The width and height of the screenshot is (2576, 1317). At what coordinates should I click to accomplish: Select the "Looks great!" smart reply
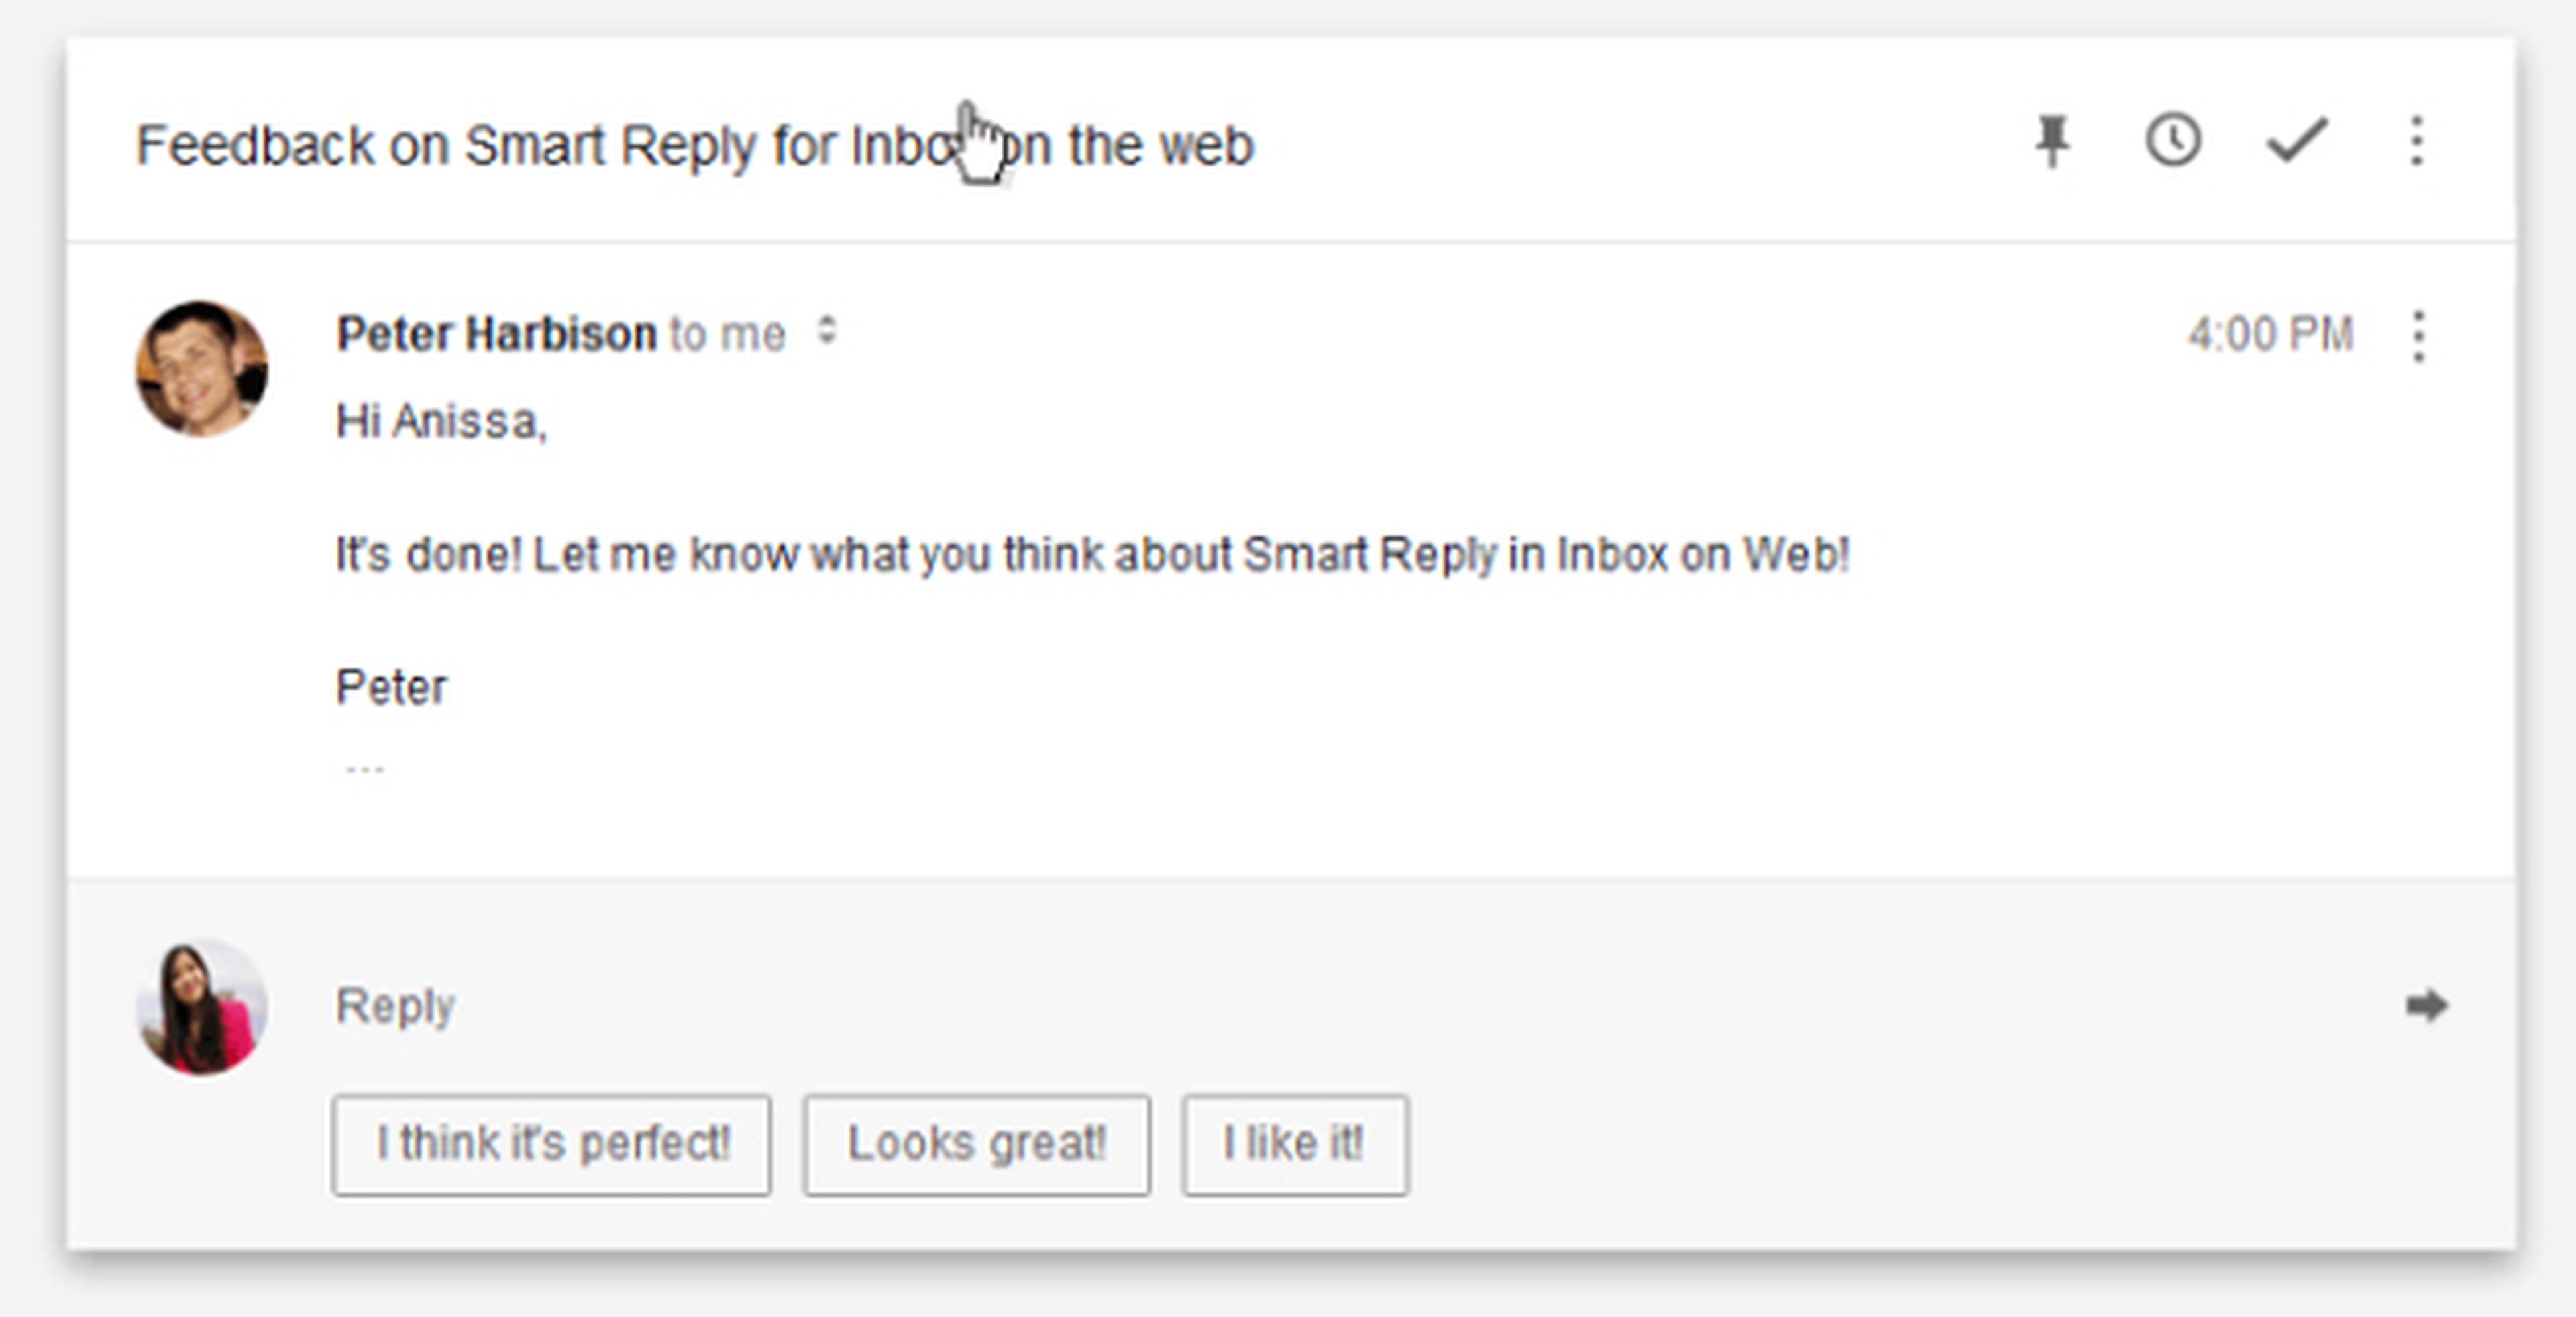(x=976, y=1145)
